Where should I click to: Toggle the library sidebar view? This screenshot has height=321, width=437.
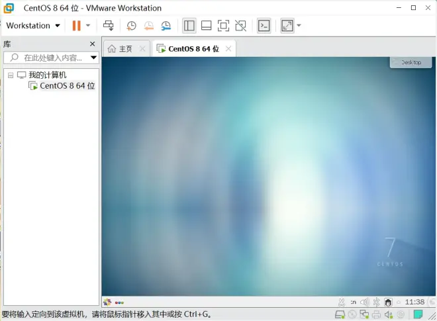(189, 26)
